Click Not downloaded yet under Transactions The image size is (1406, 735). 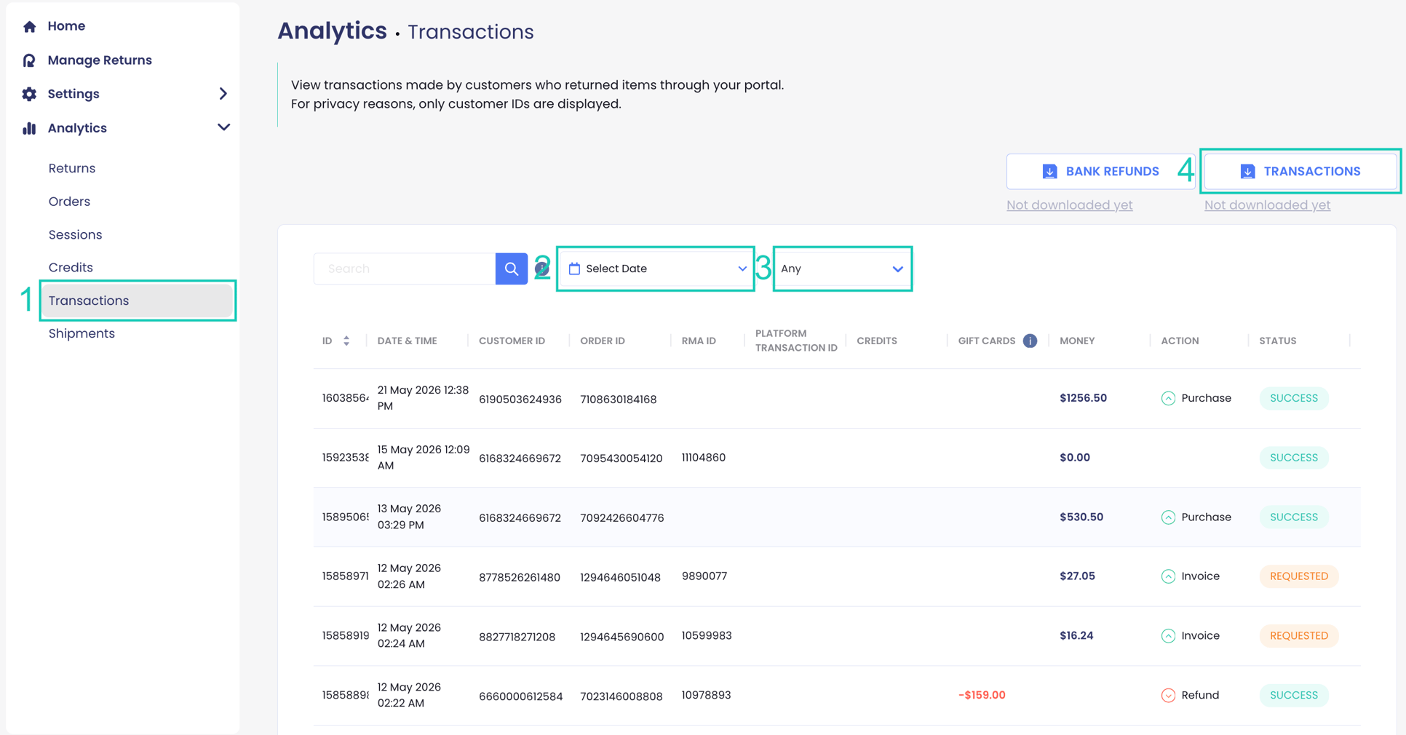[x=1267, y=205]
